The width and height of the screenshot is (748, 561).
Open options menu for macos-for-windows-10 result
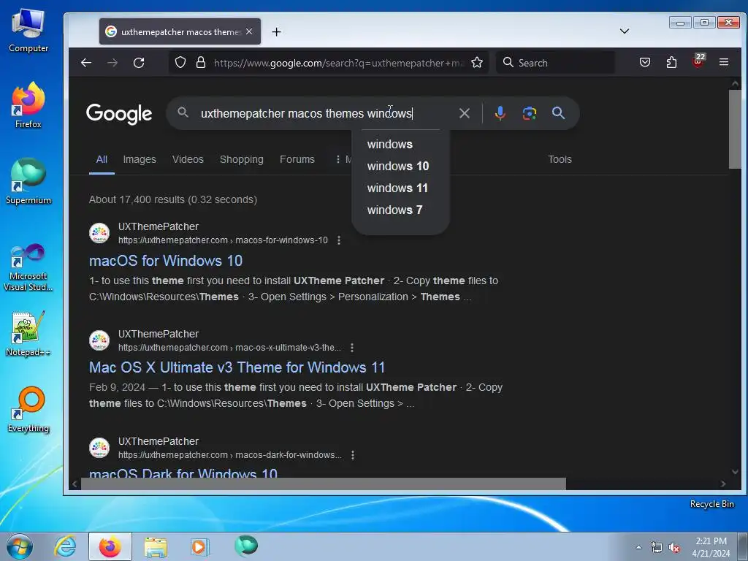339,240
